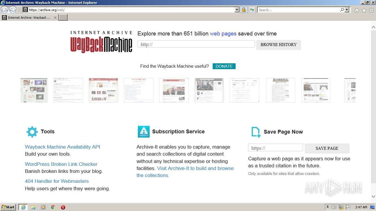Click the magnifier search icon
376x211 pixels.
point(342,10)
